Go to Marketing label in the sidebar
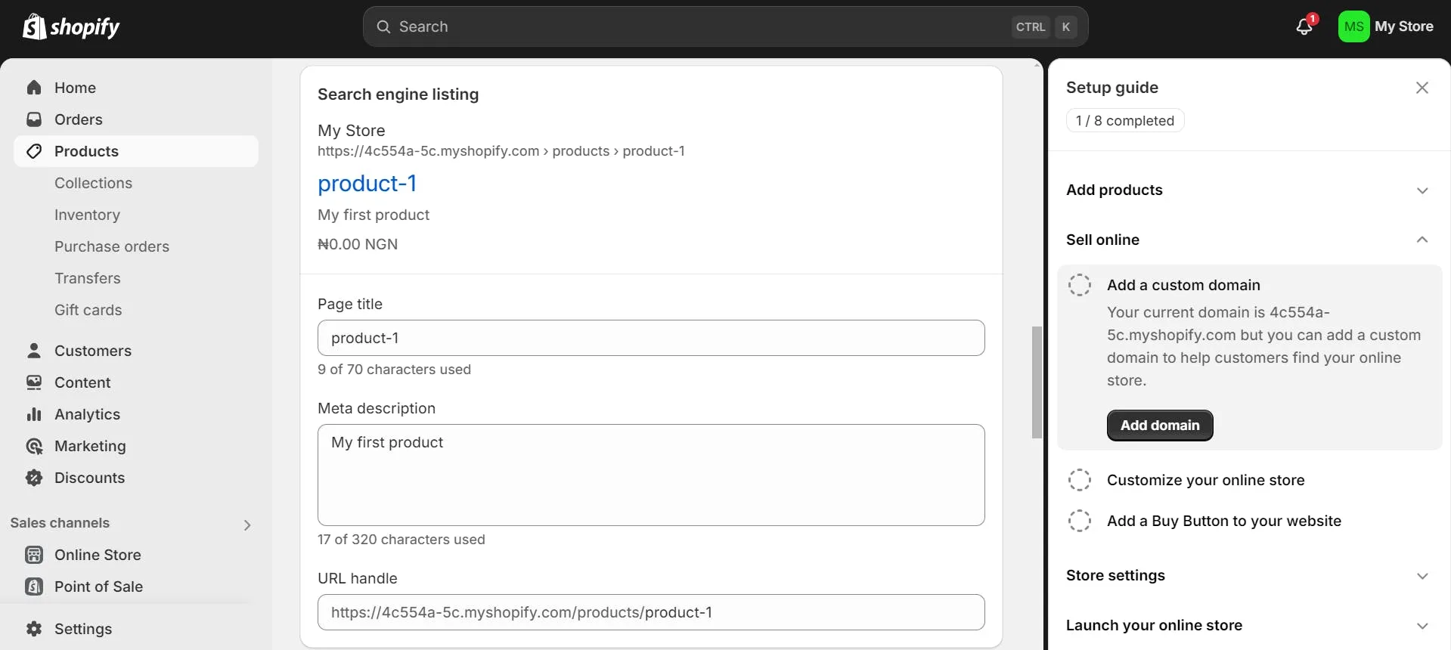This screenshot has height=650, width=1451. click(90, 446)
